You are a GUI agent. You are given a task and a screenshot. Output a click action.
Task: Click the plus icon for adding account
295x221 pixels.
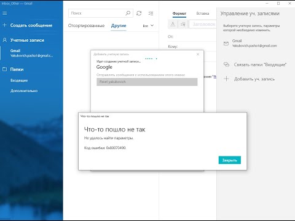tap(226, 79)
